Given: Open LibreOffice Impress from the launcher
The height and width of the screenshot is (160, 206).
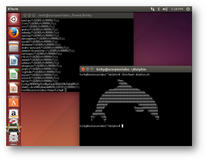Looking at the screenshot, I should pyautogui.click(x=14, y=88).
